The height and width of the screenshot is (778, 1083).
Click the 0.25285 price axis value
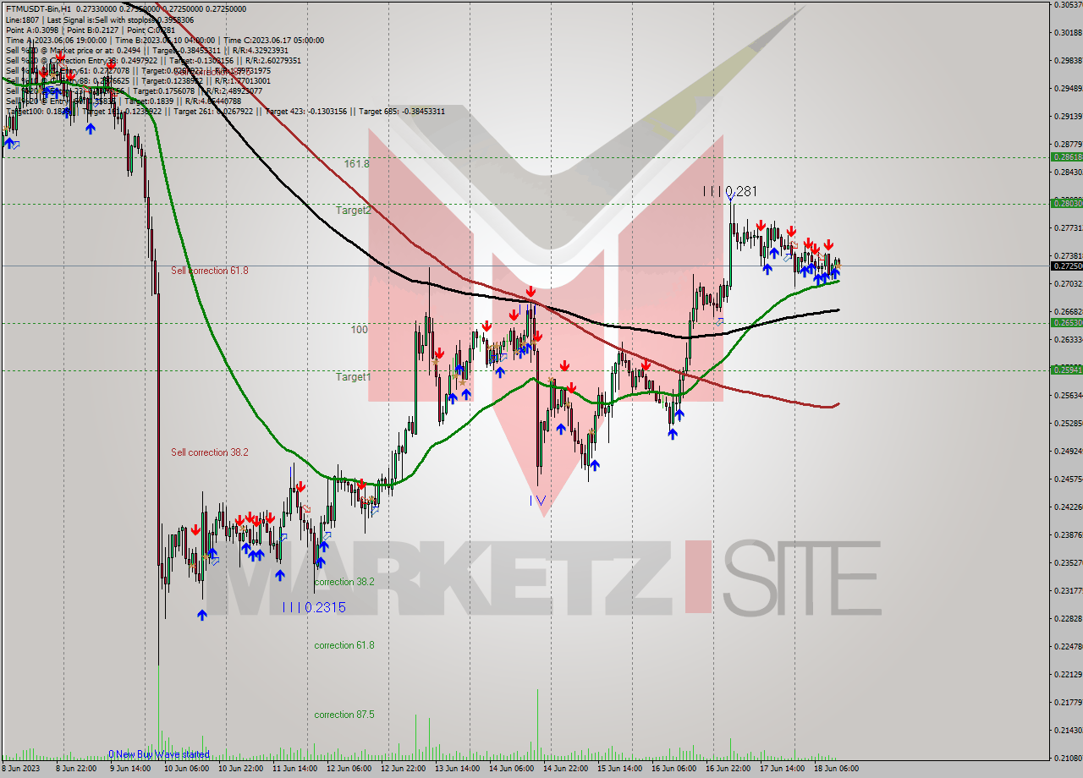tap(1068, 424)
